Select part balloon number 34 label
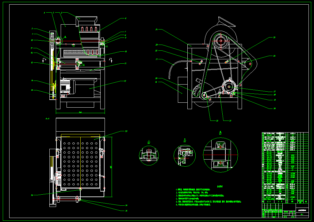 pos(126,205)
